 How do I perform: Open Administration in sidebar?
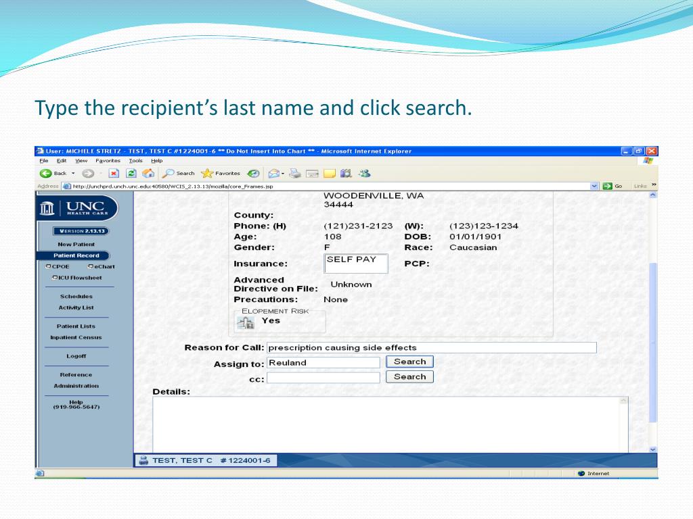(x=76, y=386)
